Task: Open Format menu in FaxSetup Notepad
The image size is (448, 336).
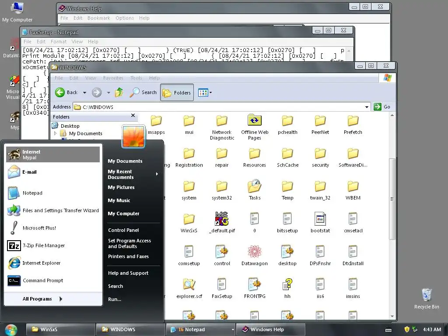Action: tap(59, 42)
